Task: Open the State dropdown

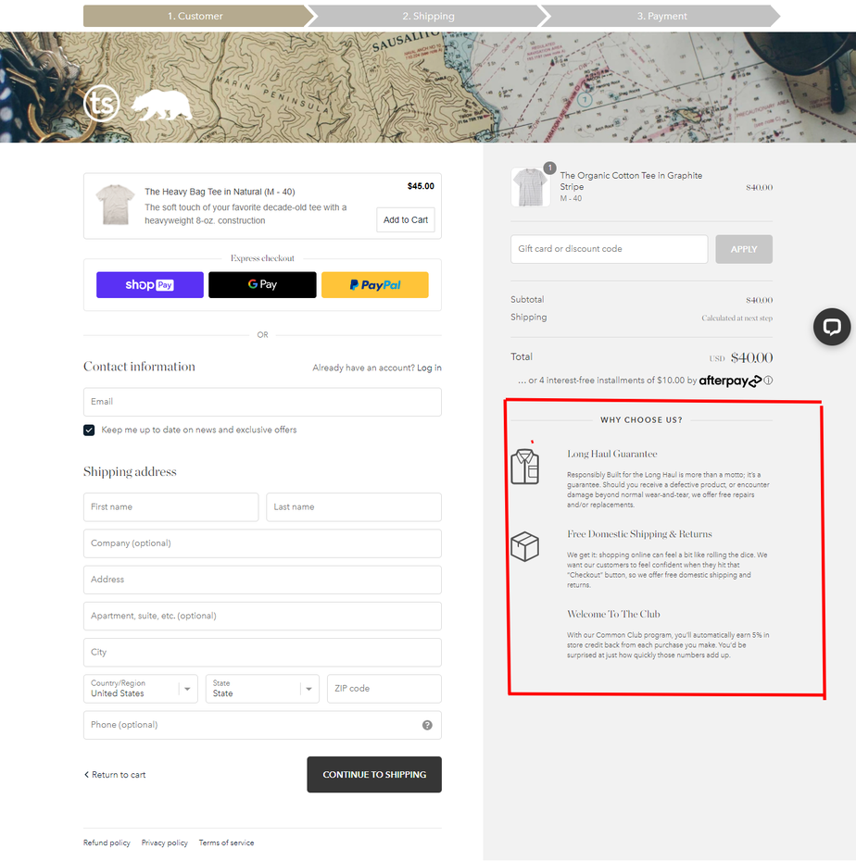Action: [x=262, y=689]
